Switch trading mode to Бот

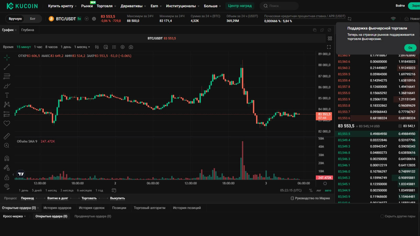coord(32,19)
